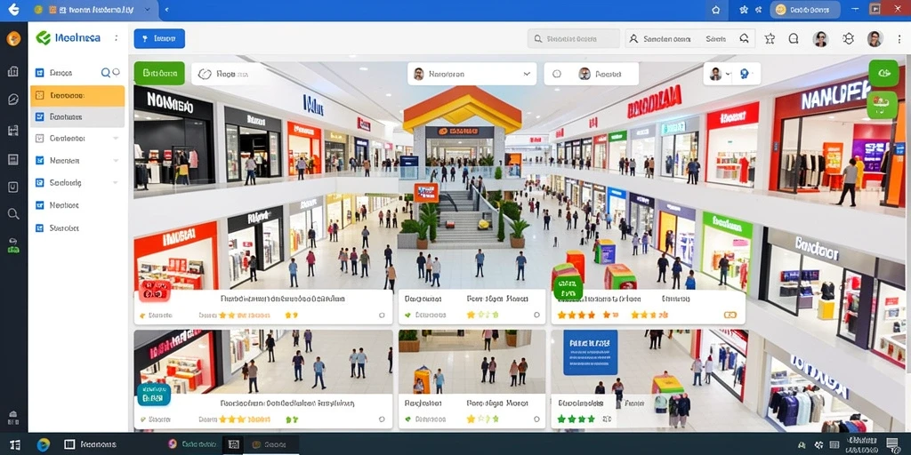911x455 pixels.
Task: Focus the search field with magnifier icon
Action: [574, 39]
